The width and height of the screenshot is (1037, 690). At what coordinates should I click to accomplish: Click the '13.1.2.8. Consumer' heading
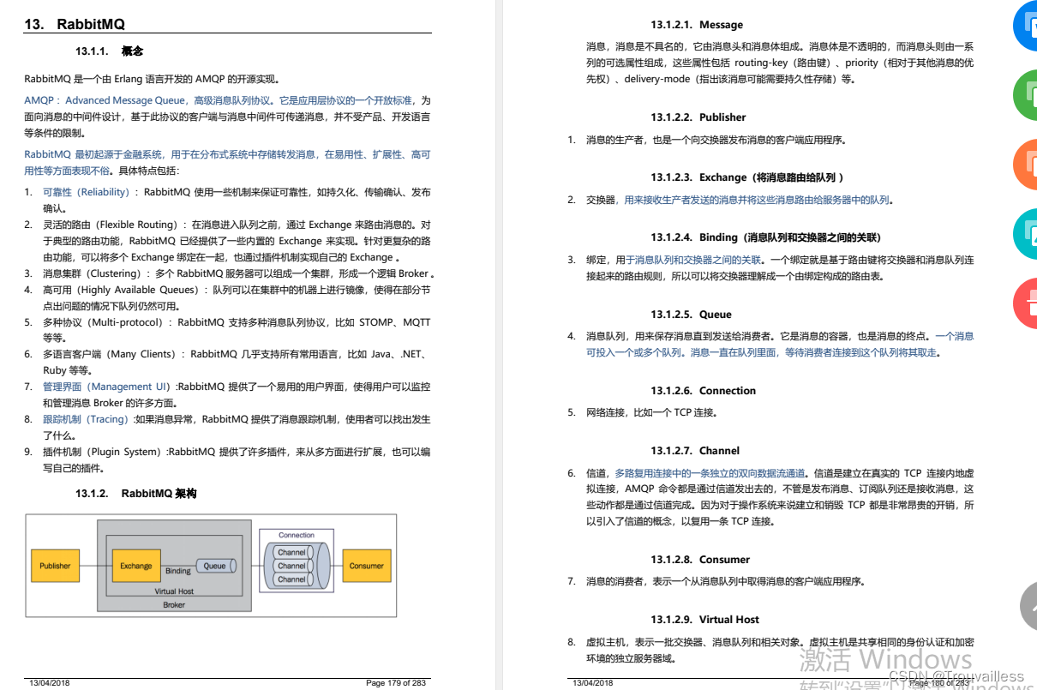(700, 560)
